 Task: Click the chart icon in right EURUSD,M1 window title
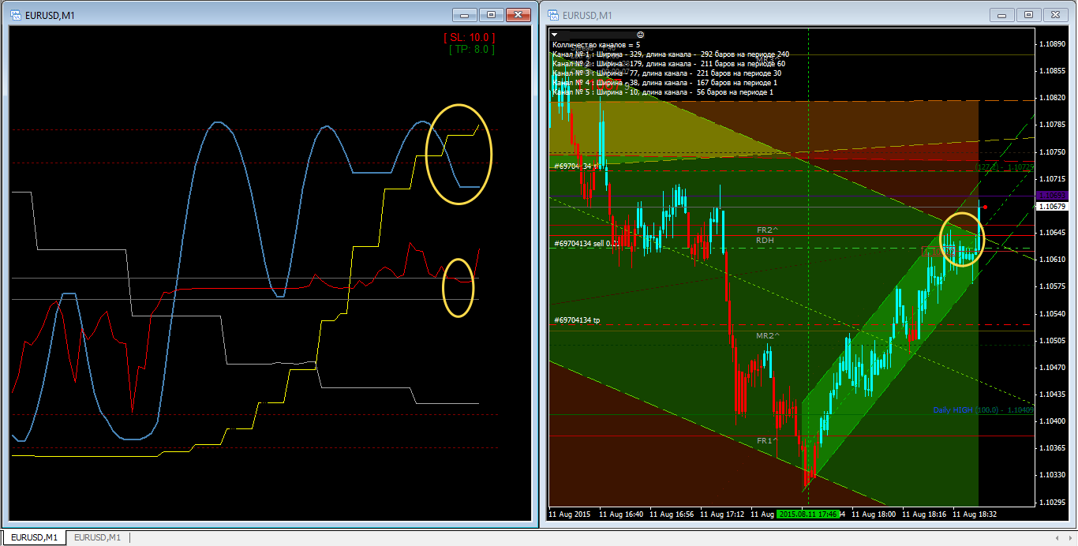pos(552,15)
